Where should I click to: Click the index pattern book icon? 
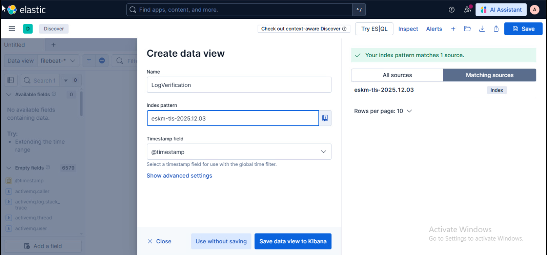(x=325, y=118)
